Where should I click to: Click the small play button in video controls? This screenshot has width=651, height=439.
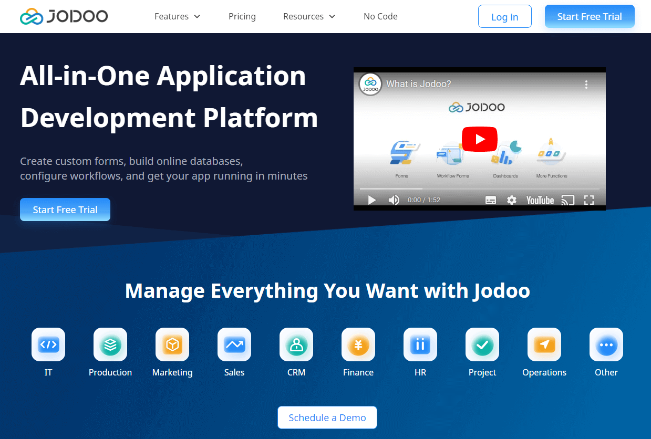372,200
